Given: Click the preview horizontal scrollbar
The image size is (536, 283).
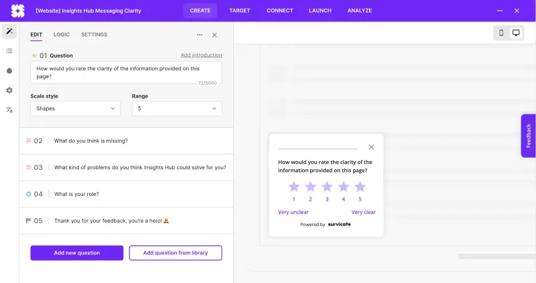Looking at the screenshot, I should [x=497, y=256].
